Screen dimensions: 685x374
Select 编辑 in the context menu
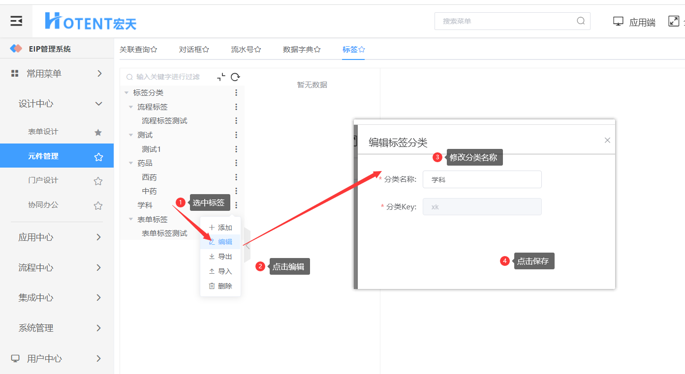(220, 242)
